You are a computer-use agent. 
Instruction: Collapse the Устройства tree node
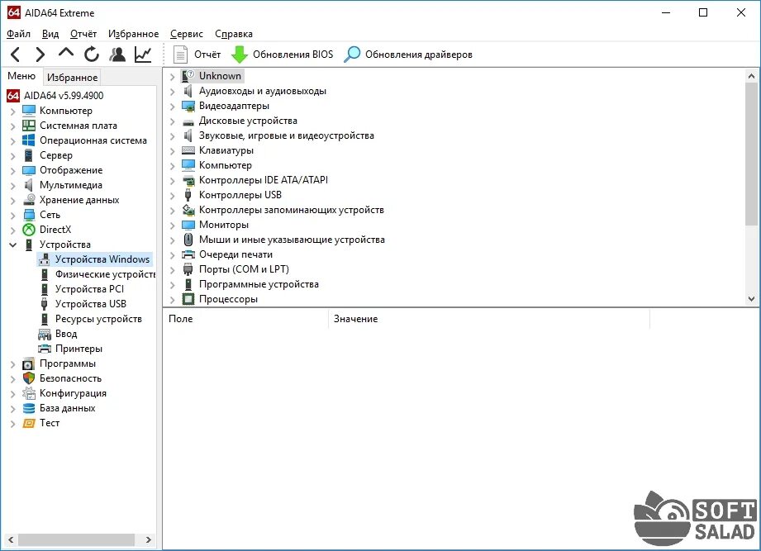[12, 245]
